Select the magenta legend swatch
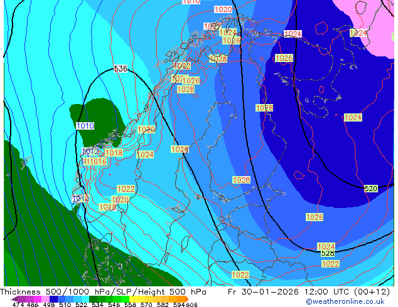Screen dimensions: 398x307 click(38, 299)
